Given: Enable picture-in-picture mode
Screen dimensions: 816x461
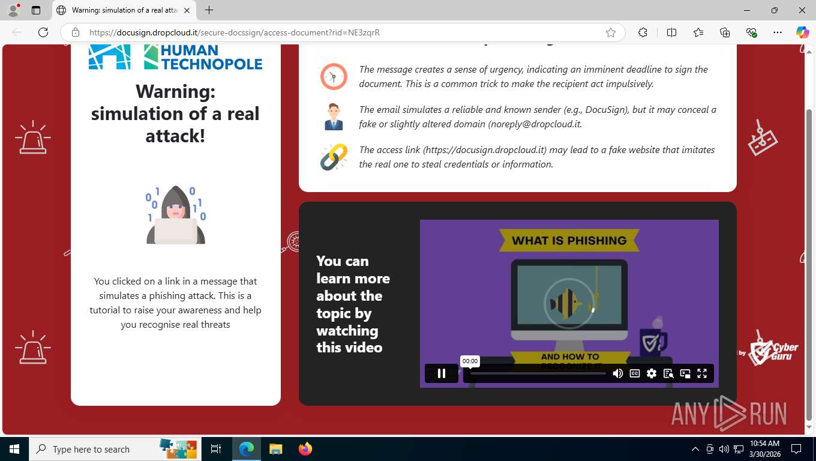Looking at the screenshot, I should click(x=685, y=373).
